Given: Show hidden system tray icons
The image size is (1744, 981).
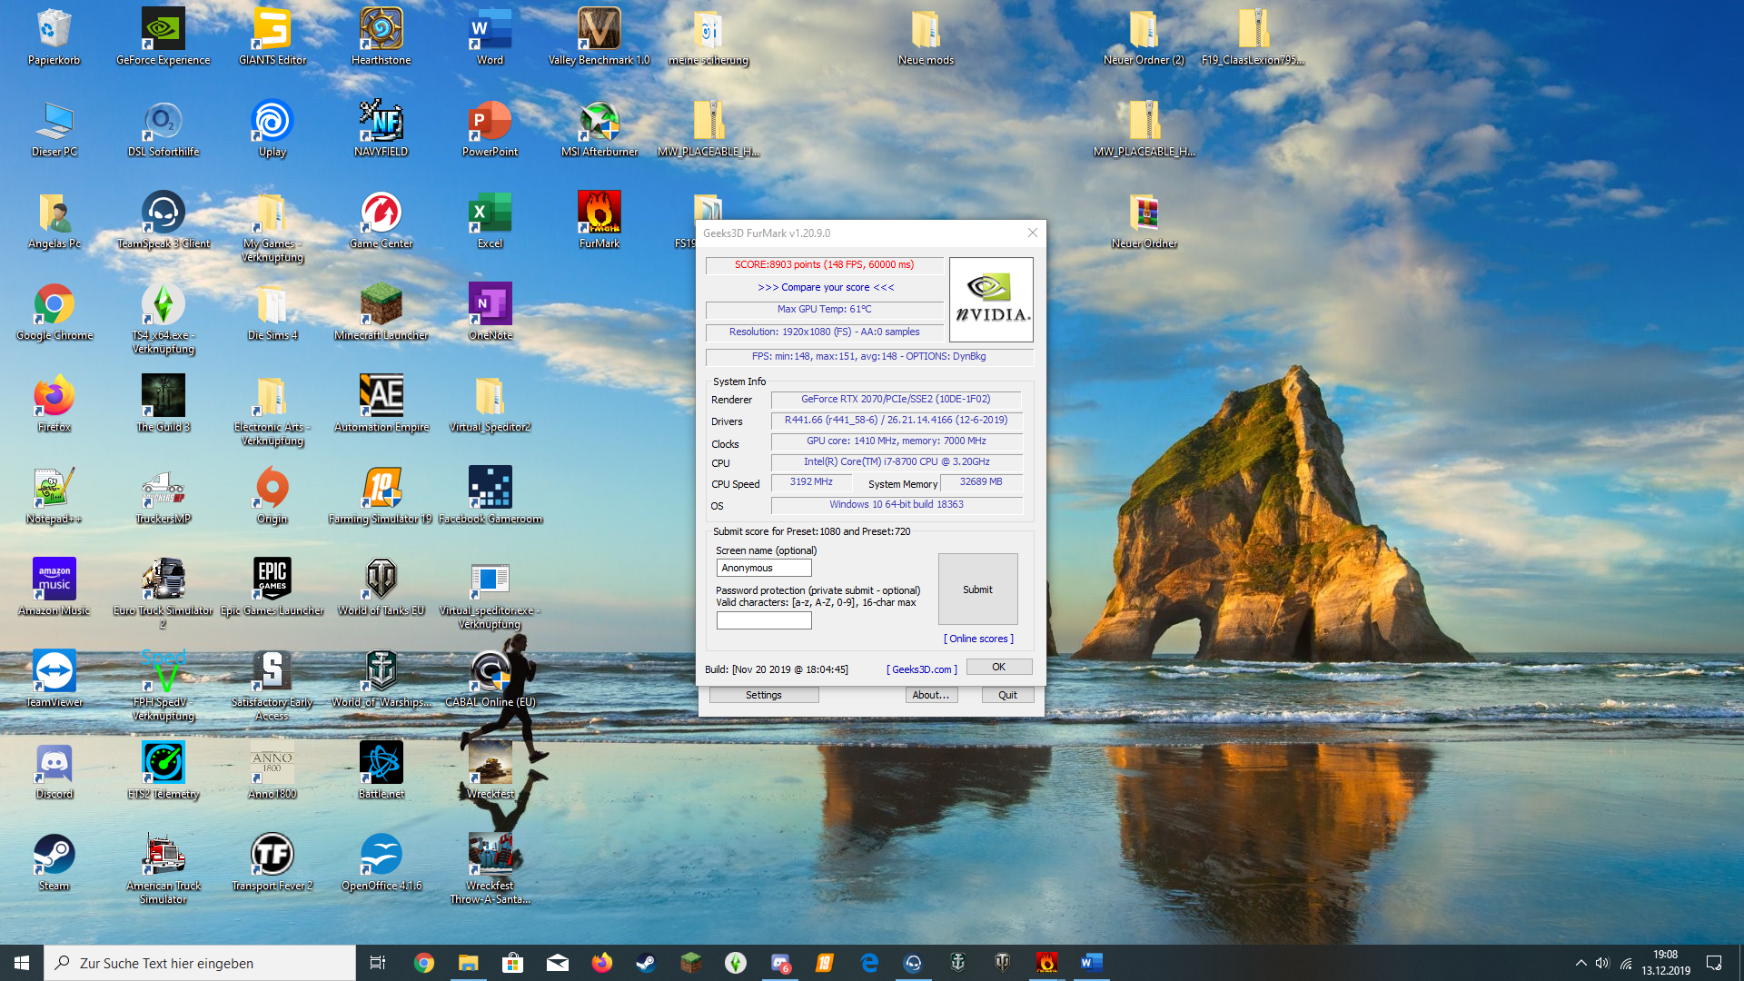Looking at the screenshot, I should tap(1581, 963).
